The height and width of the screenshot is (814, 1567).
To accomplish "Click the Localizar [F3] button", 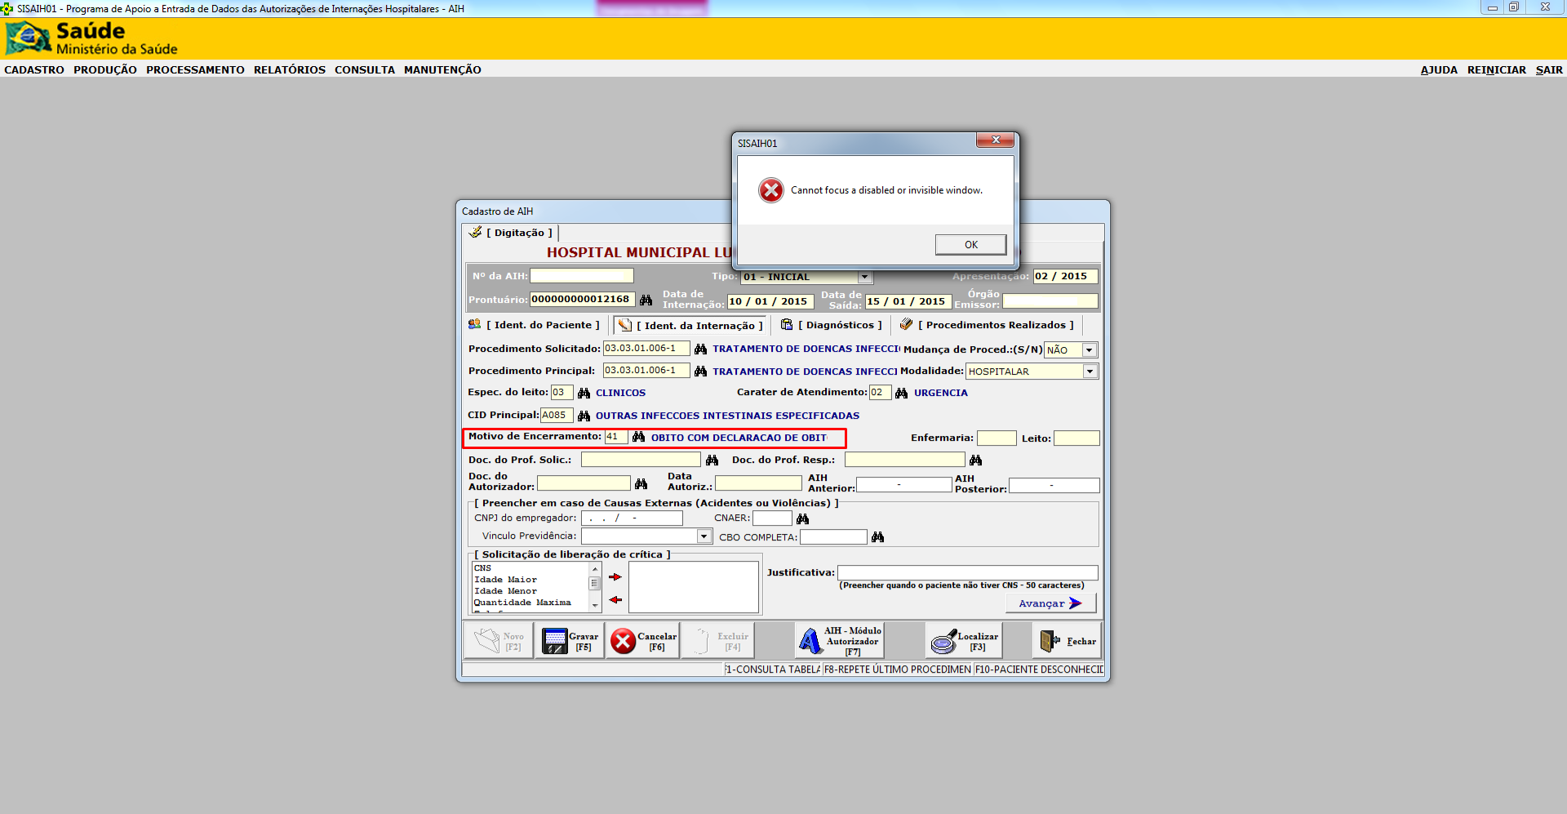I will click(x=964, y=641).
